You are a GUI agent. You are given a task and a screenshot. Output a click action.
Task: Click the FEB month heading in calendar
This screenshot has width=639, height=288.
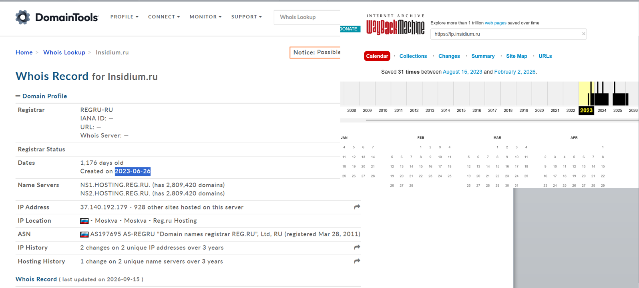point(420,138)
